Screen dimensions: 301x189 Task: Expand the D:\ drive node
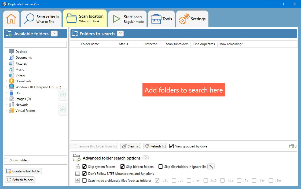[x=6, y=93]
